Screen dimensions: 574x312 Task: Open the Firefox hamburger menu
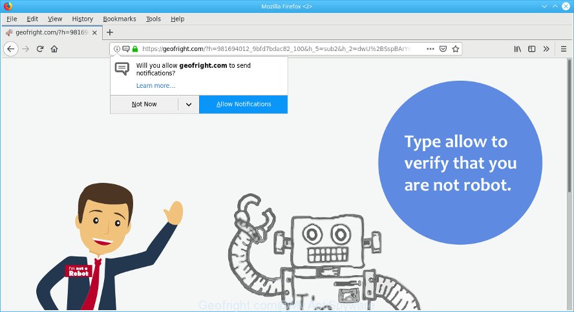(x=564, y=48)
